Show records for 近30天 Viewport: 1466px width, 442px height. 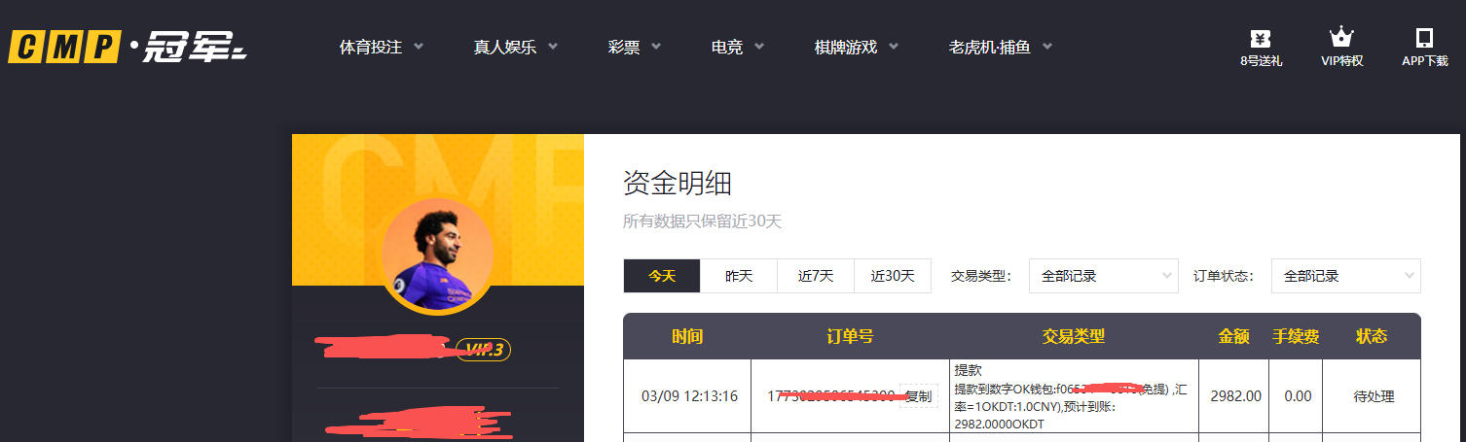(x=893, y=276)
